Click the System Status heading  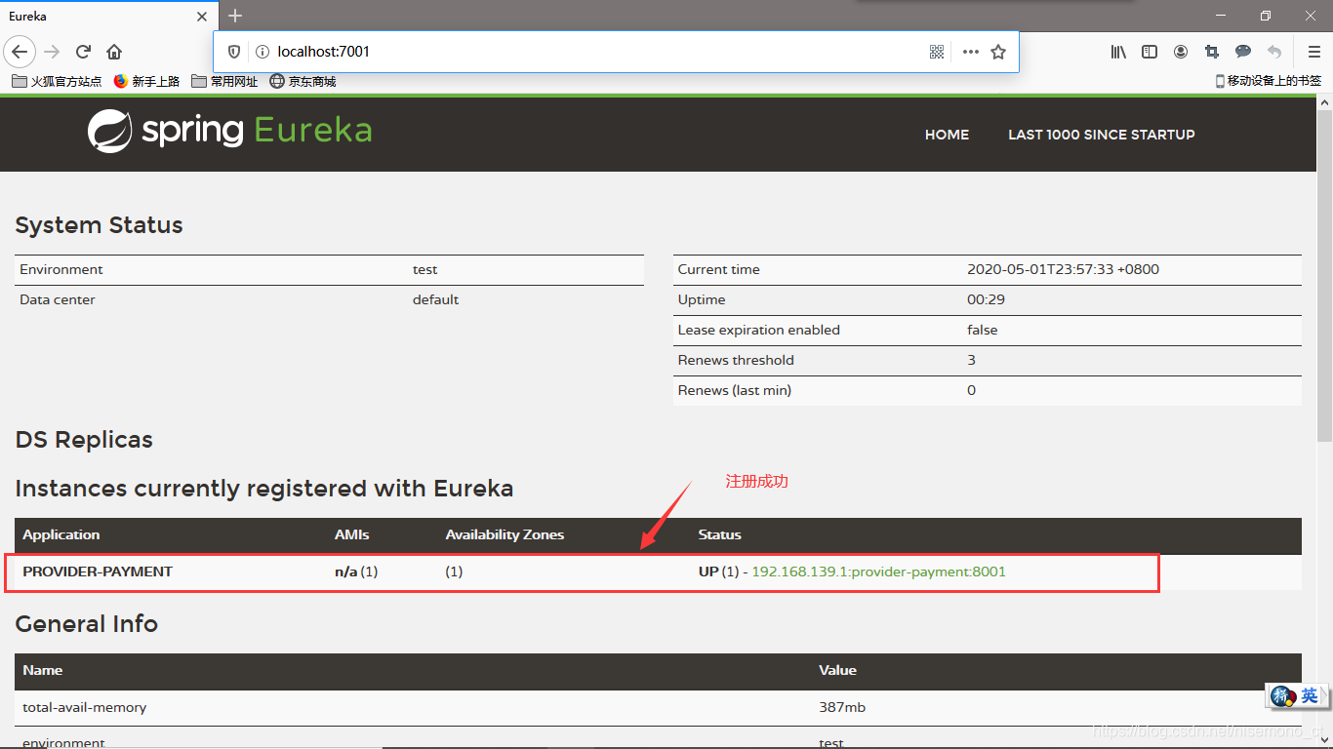pos(99,225)
